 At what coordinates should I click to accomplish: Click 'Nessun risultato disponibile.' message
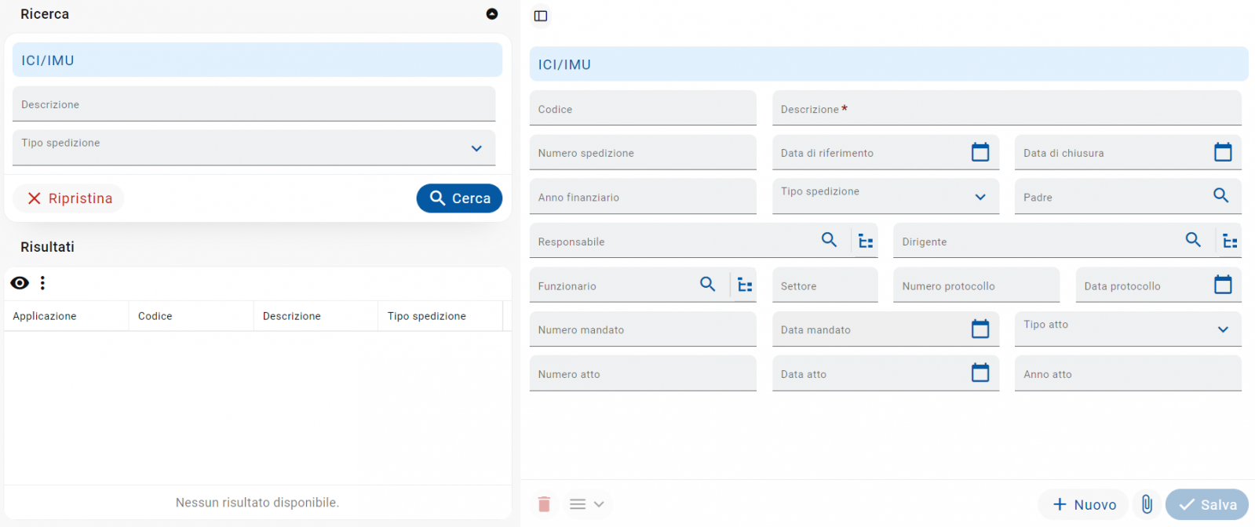pos(257,503)
